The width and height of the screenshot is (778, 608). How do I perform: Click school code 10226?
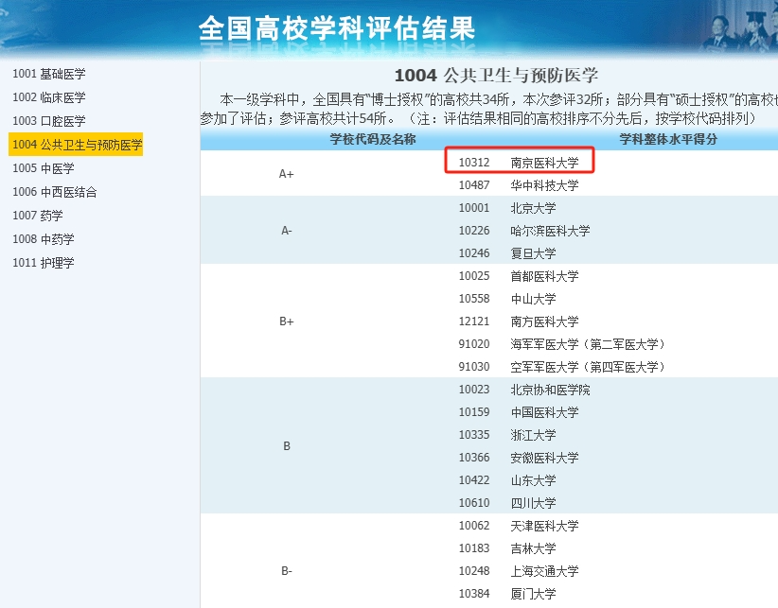(x=474, y=231)
